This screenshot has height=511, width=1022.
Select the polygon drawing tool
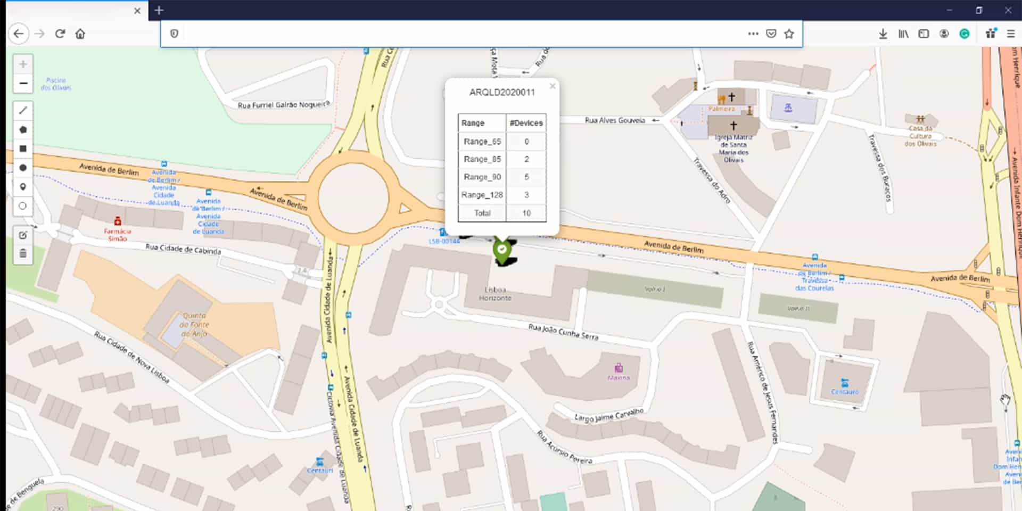tap(23, 129)
